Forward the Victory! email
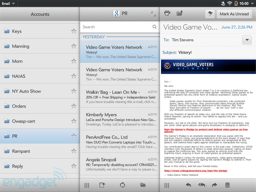 [x=214, y=185]
